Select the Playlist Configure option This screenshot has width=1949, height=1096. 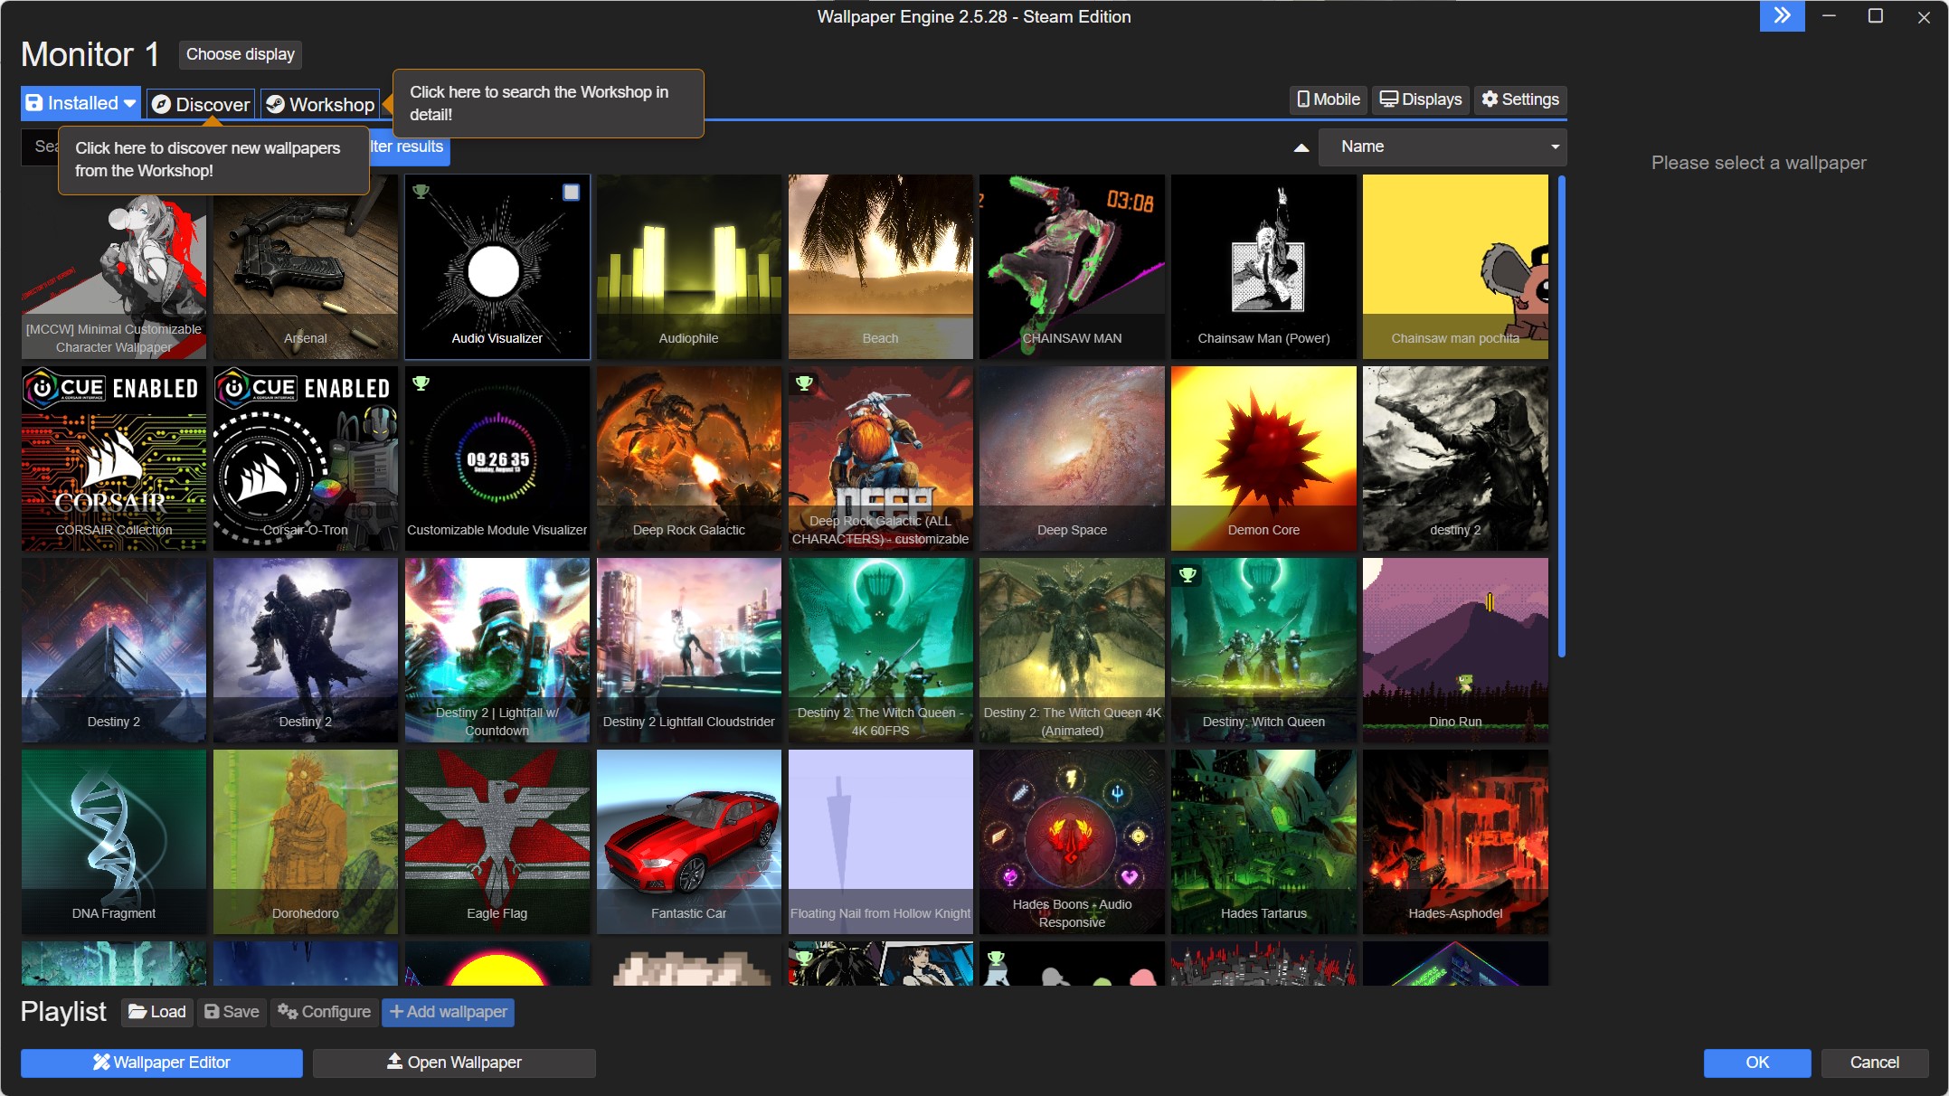(324, 1012)
